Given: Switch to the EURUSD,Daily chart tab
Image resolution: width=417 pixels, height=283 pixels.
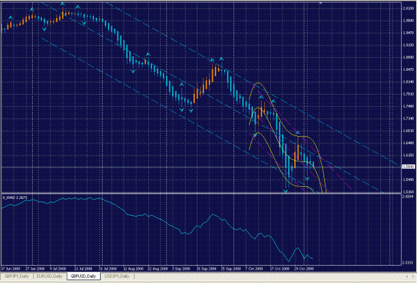Looking at the screenshot, I should 49,276.
